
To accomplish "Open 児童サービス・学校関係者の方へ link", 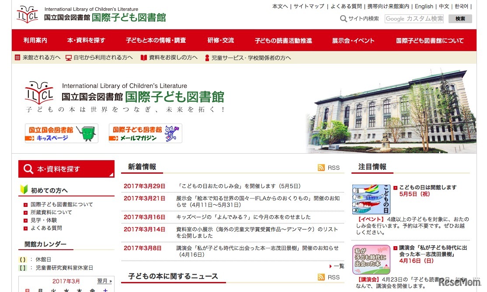I will point(251,58).
